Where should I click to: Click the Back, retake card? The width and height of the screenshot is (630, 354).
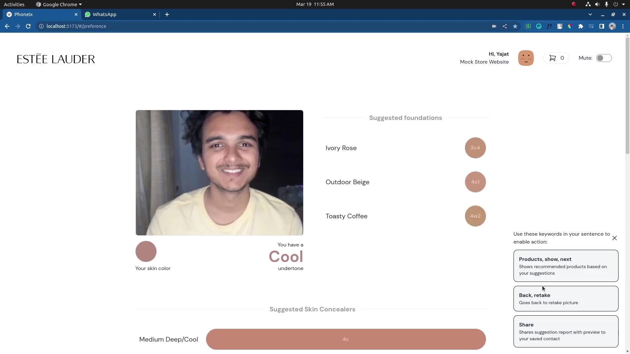[x=566, y=299]
